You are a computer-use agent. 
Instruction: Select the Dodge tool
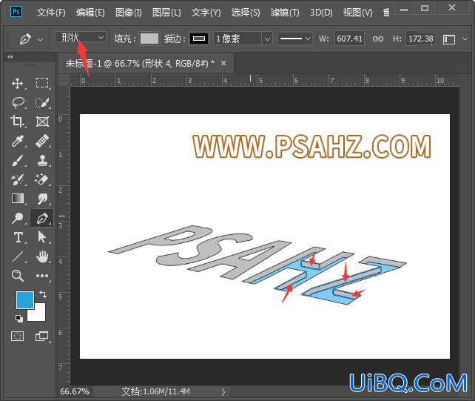(18, 218)
